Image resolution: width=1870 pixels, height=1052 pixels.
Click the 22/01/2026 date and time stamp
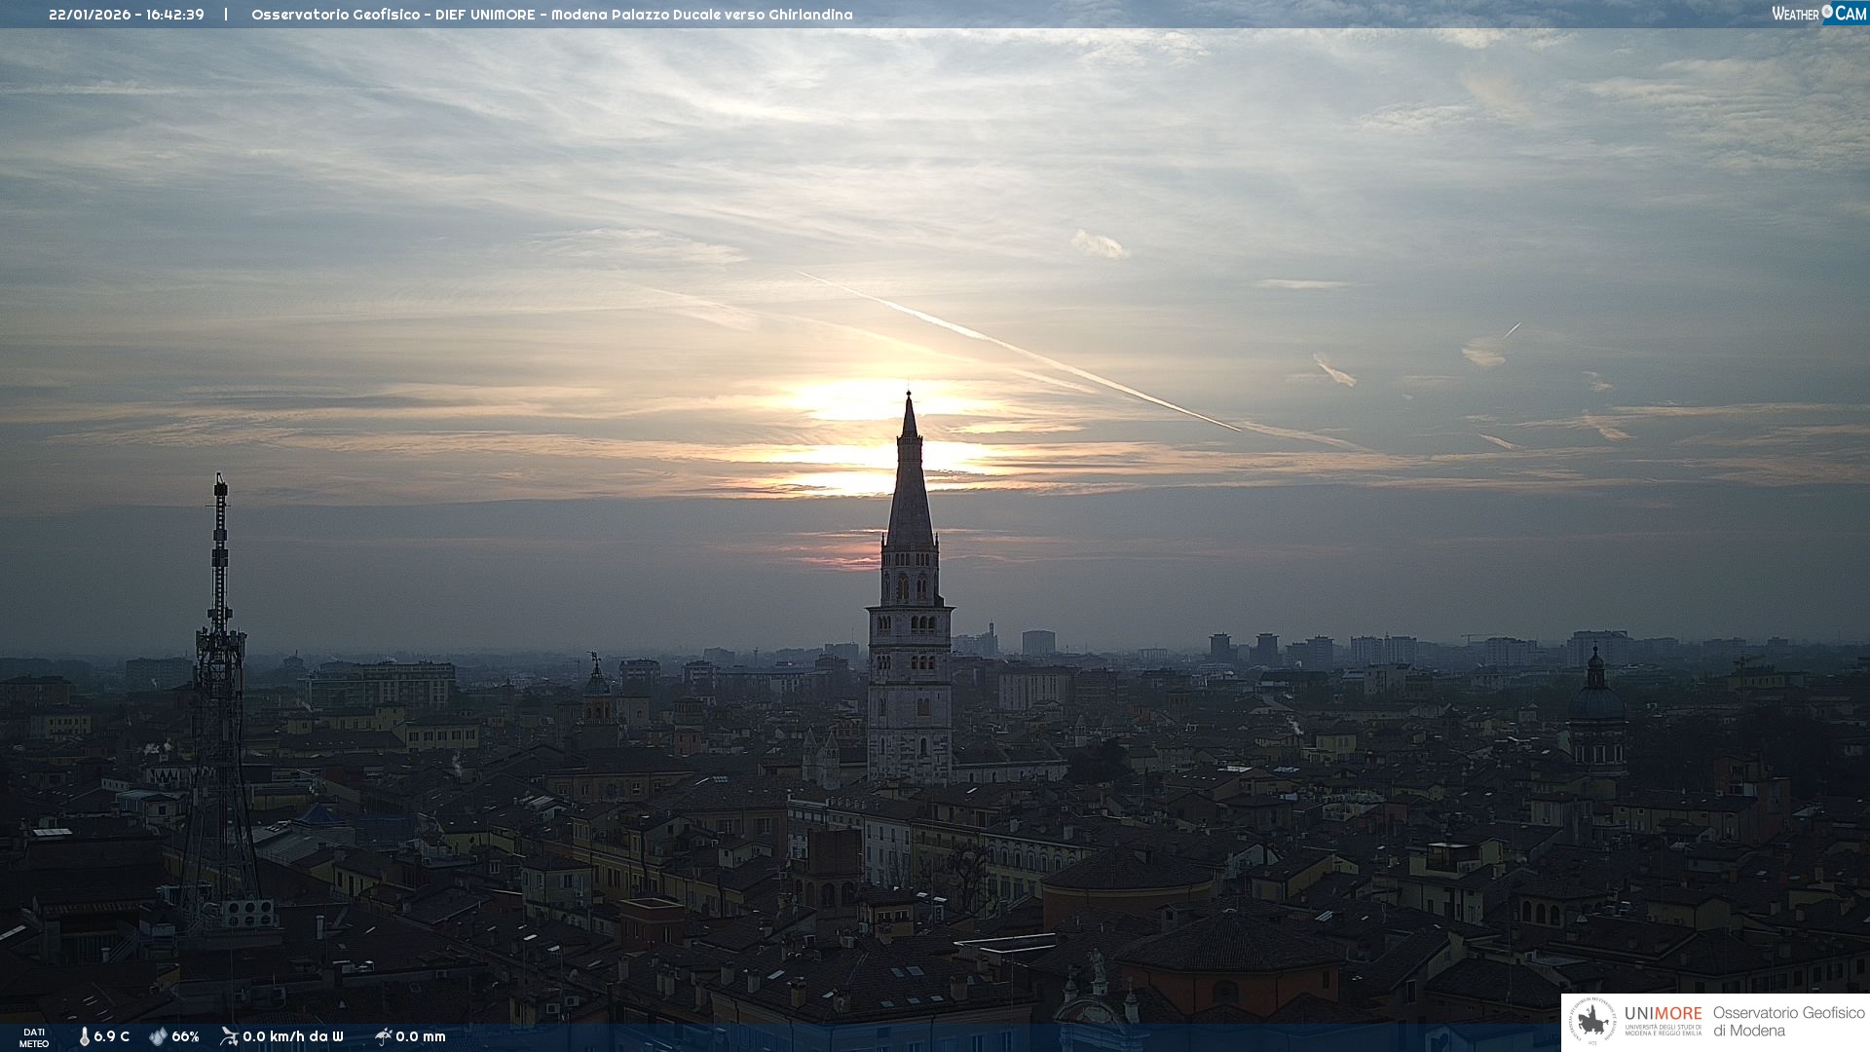[127, 15]
